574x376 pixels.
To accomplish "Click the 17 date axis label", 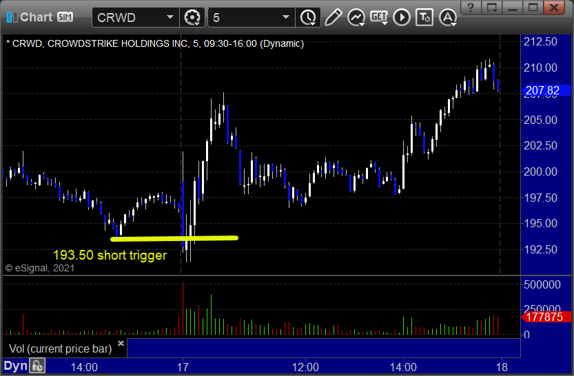I will pos(183,367).
